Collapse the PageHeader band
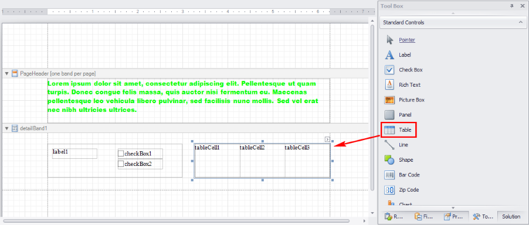The width and height of the screenshot is (529, 225). 7,73
